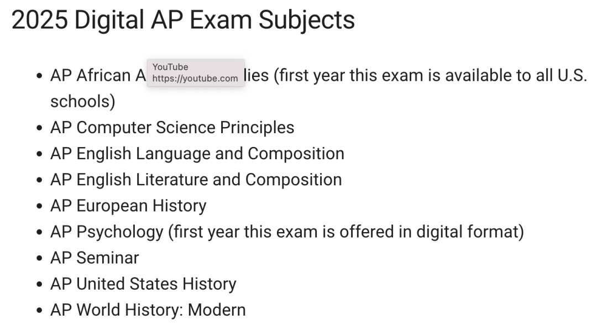The width and height of the screenshot is (597, 325).
Task: Click AP English Language and Composition
Action: tap(197, 154)
